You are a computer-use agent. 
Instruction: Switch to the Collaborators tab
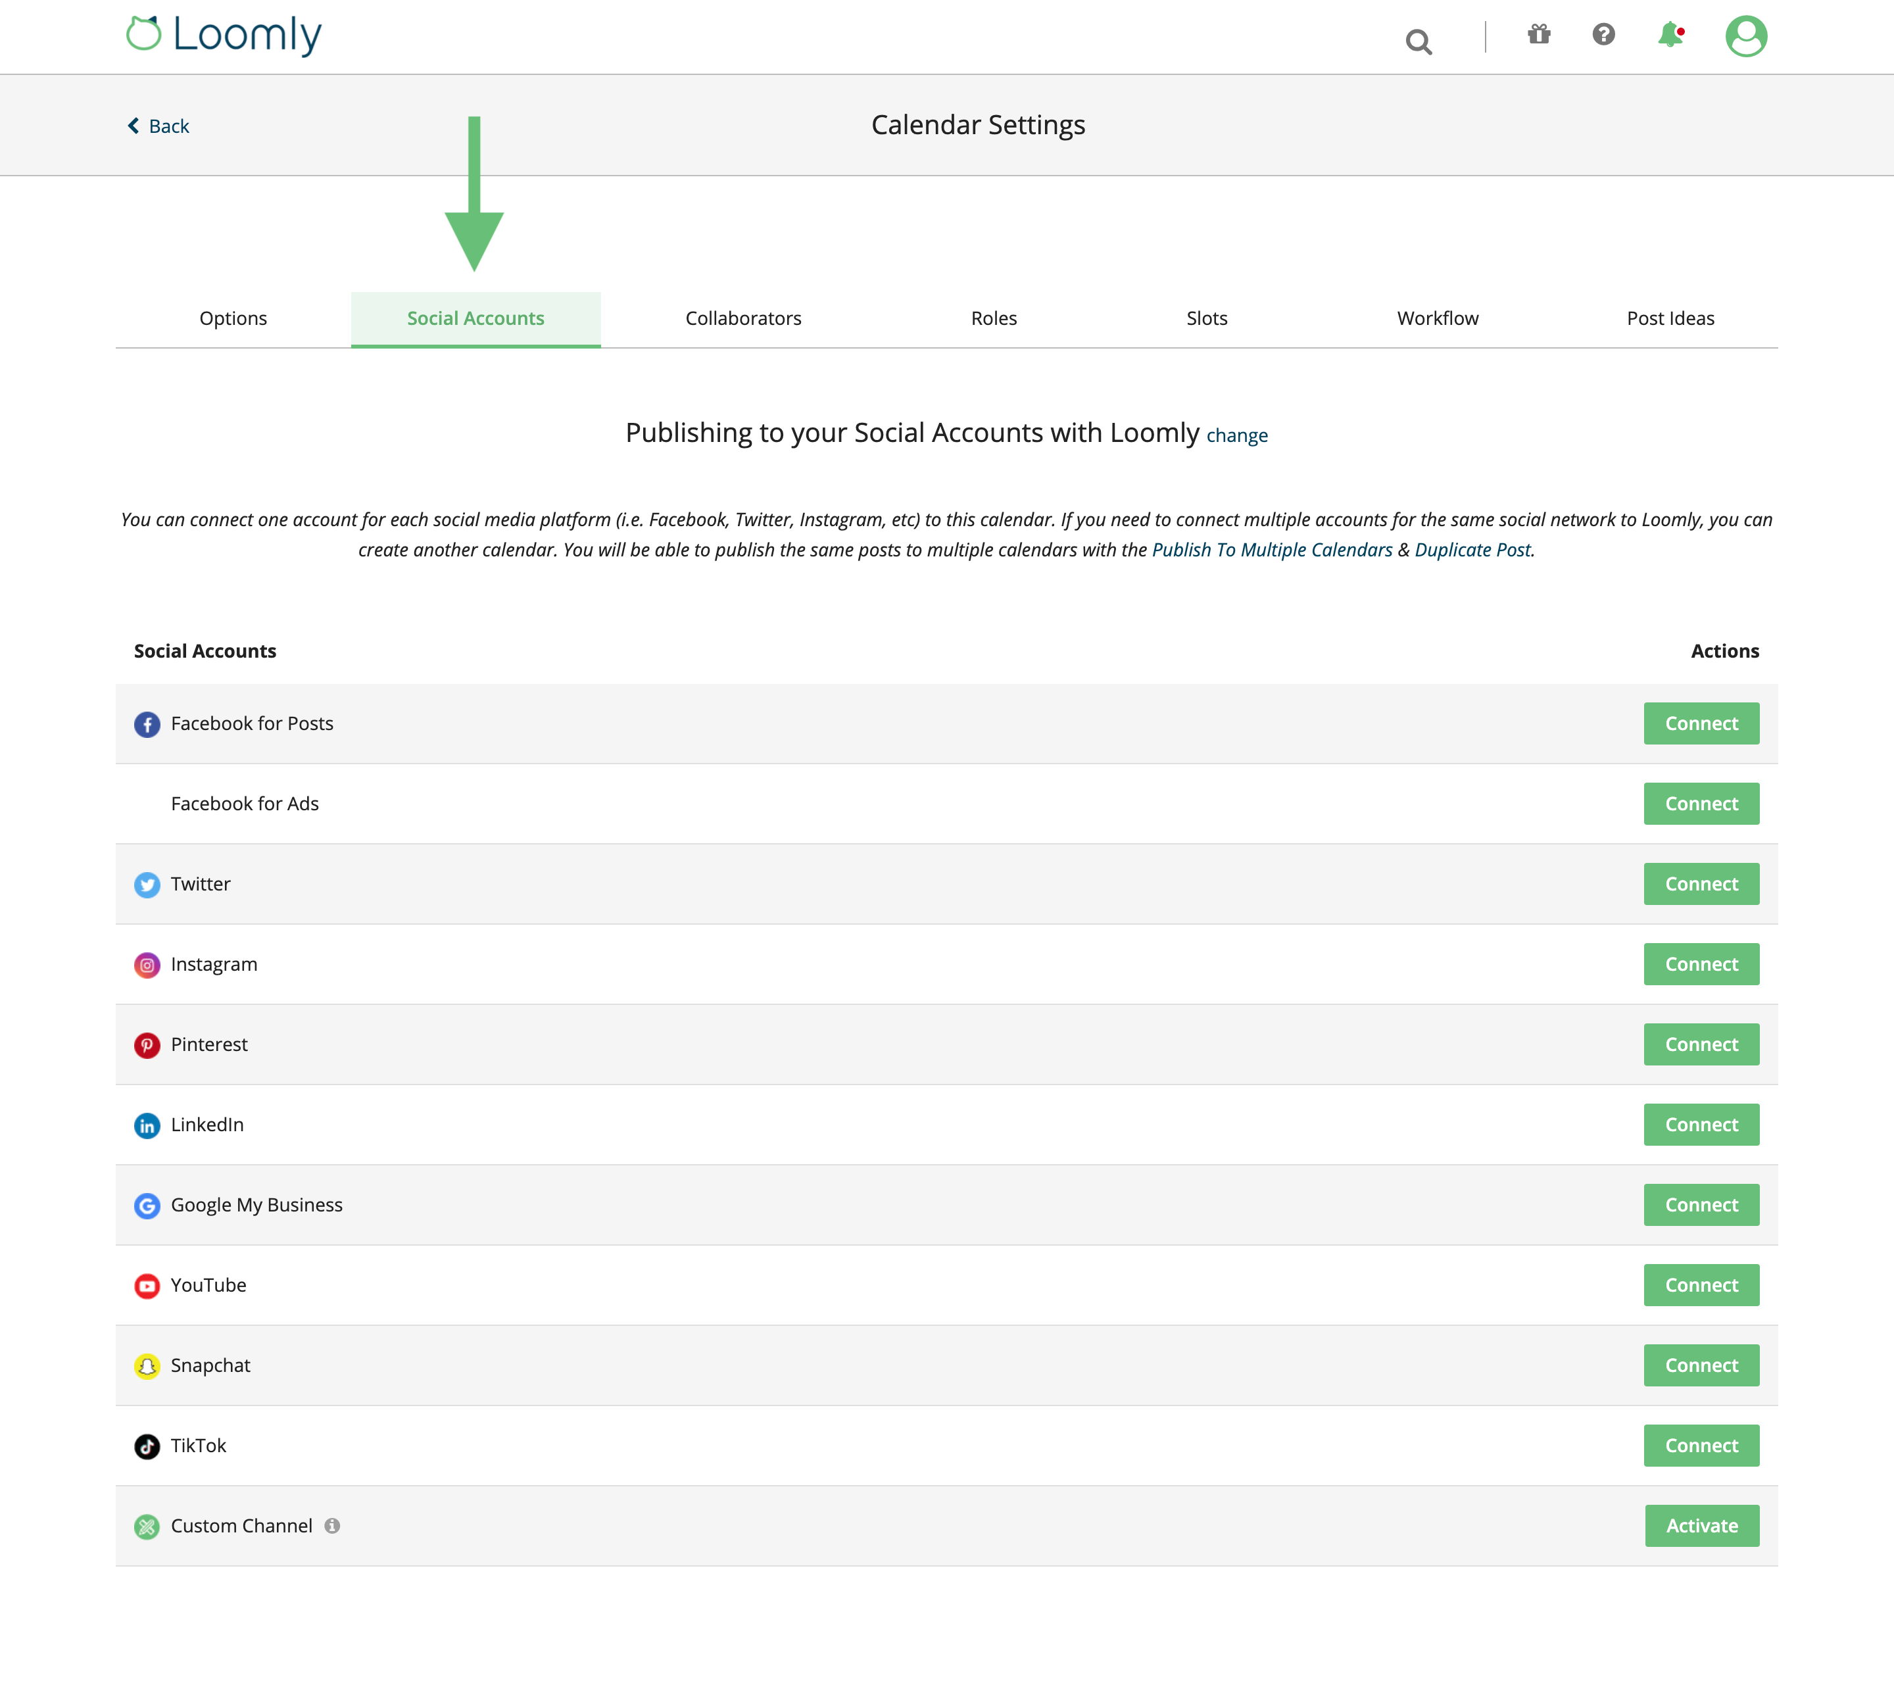click(742, 318)
